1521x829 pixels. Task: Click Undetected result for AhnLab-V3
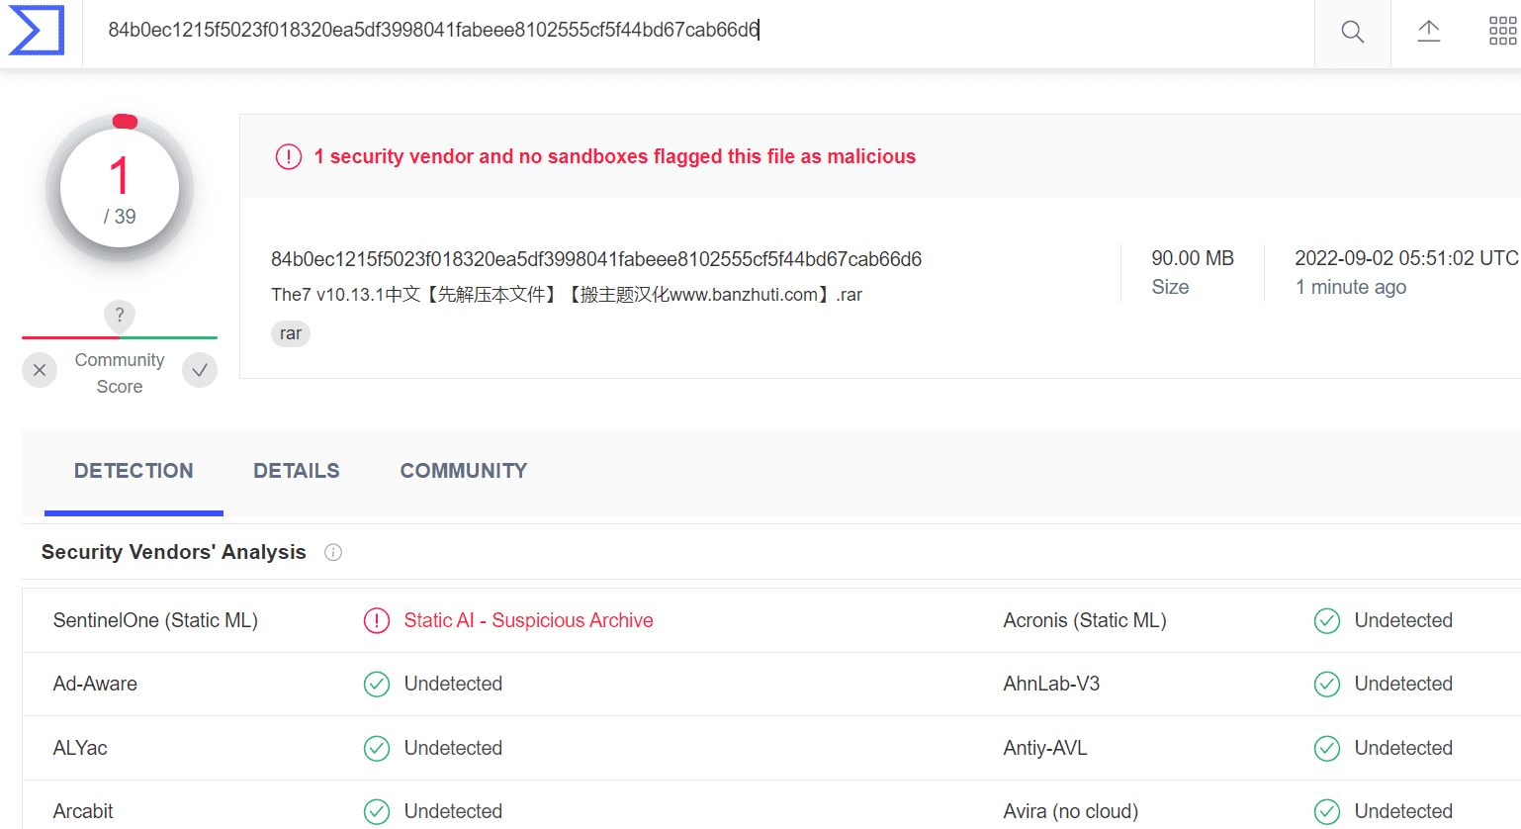click(1403, 684)
